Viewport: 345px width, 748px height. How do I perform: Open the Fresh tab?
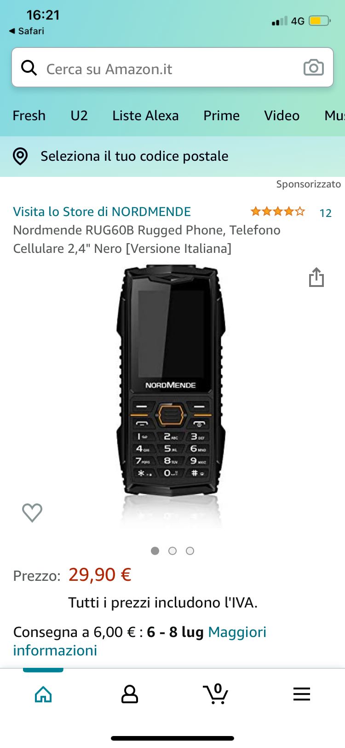(29, 115)
